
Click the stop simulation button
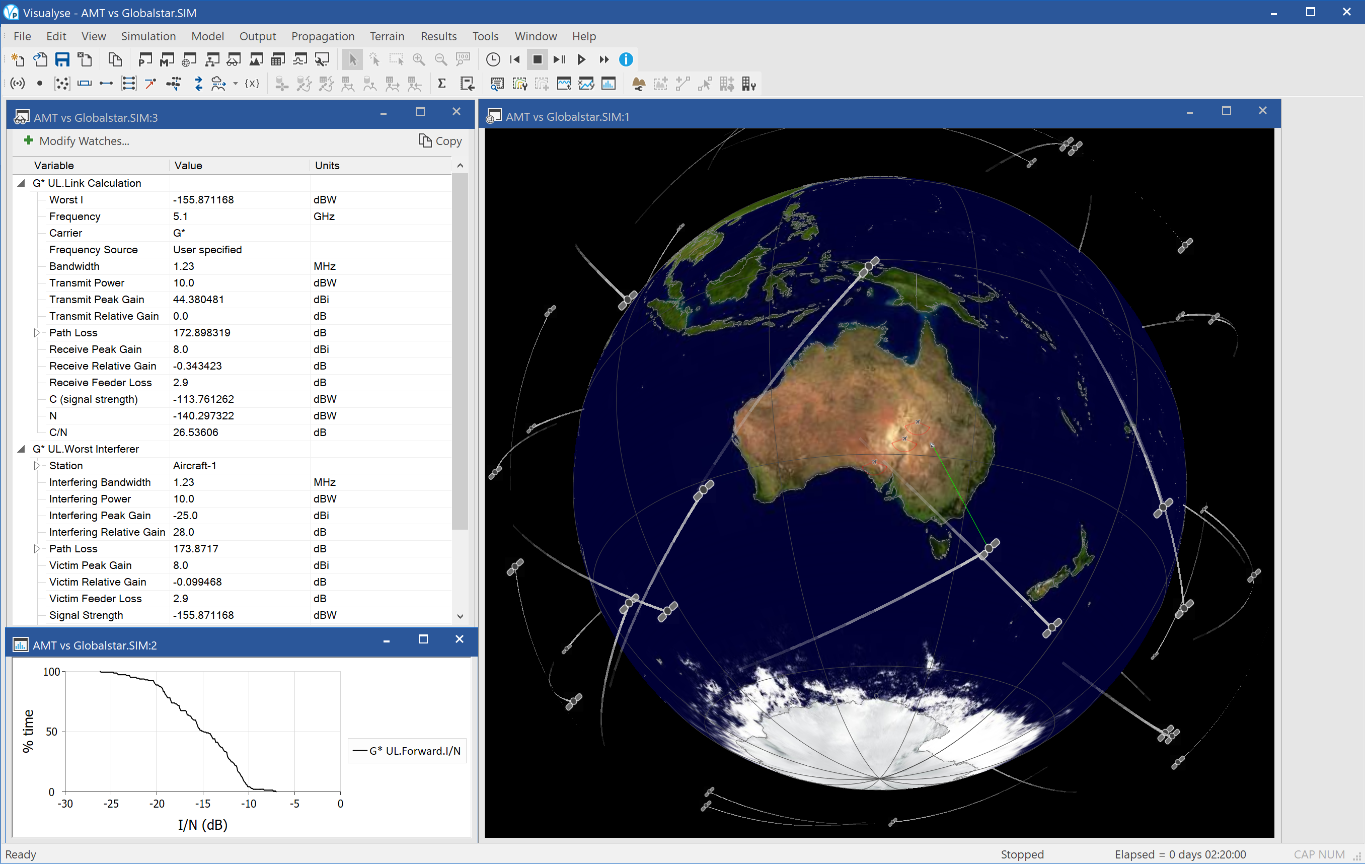pos(537,60)
